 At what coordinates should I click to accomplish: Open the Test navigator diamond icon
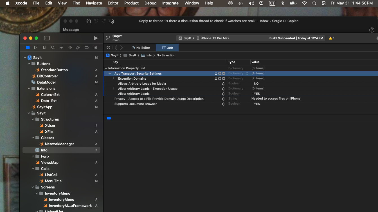tap(70, 48)
